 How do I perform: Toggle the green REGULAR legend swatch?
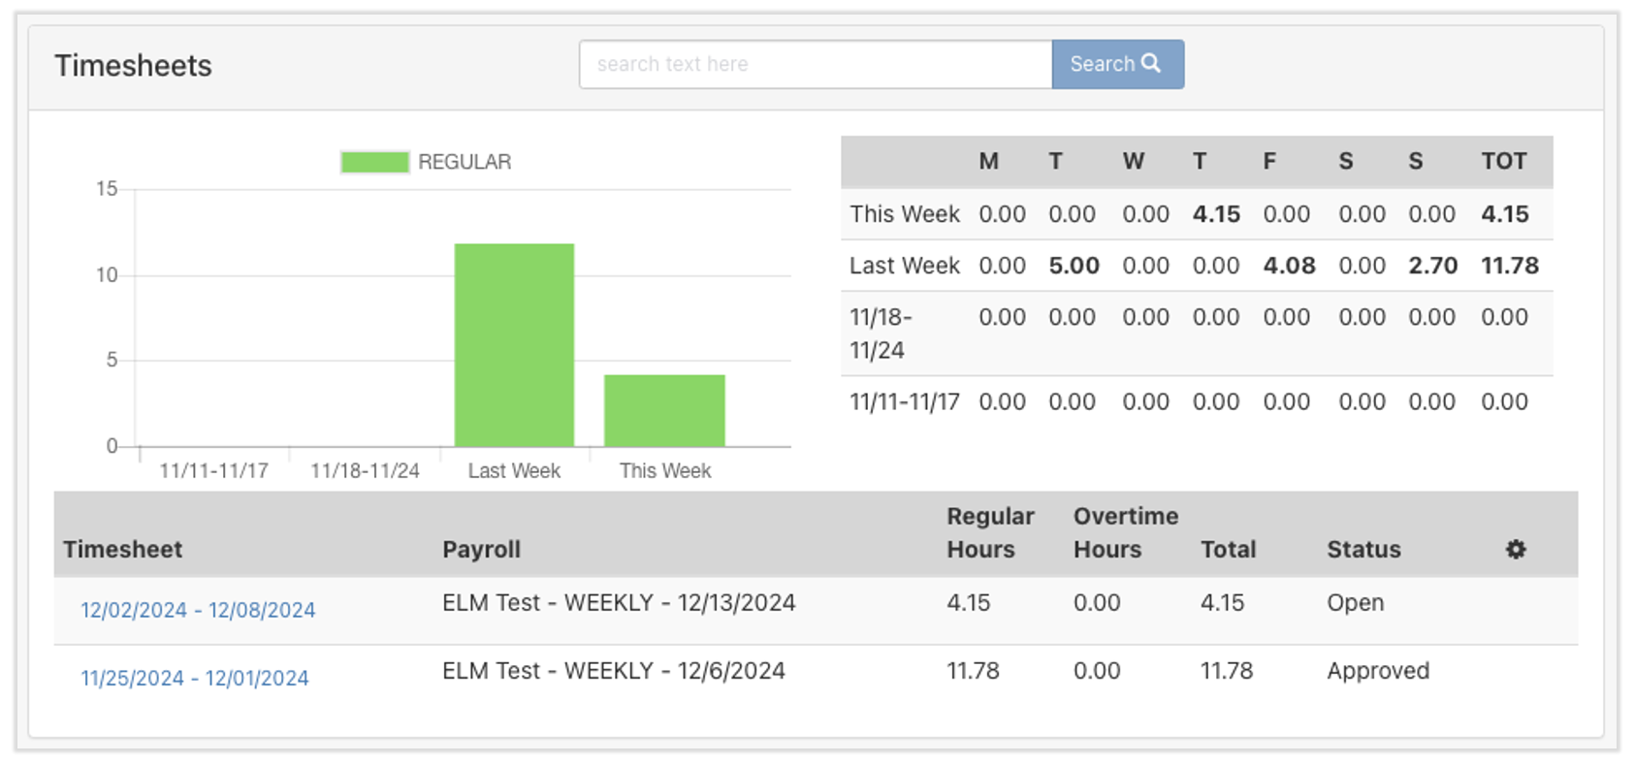[x=374, y=162]
